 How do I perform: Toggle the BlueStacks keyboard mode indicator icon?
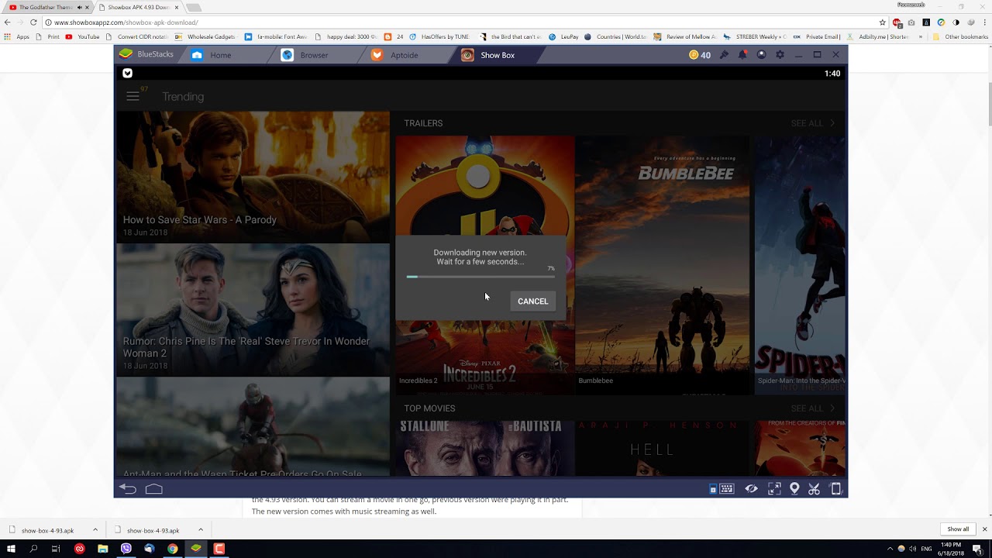tap(713, 489)
